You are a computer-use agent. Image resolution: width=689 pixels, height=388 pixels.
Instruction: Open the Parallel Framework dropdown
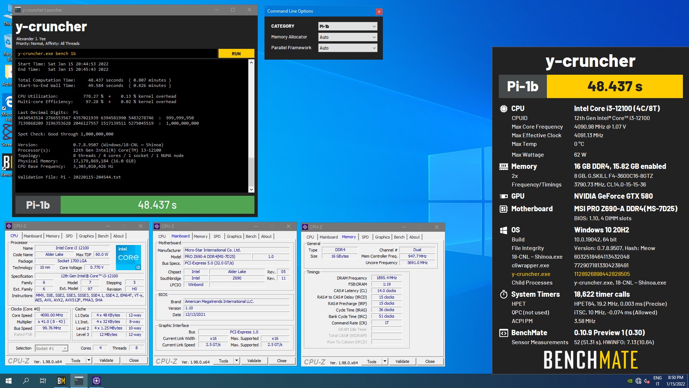[347, 48]
